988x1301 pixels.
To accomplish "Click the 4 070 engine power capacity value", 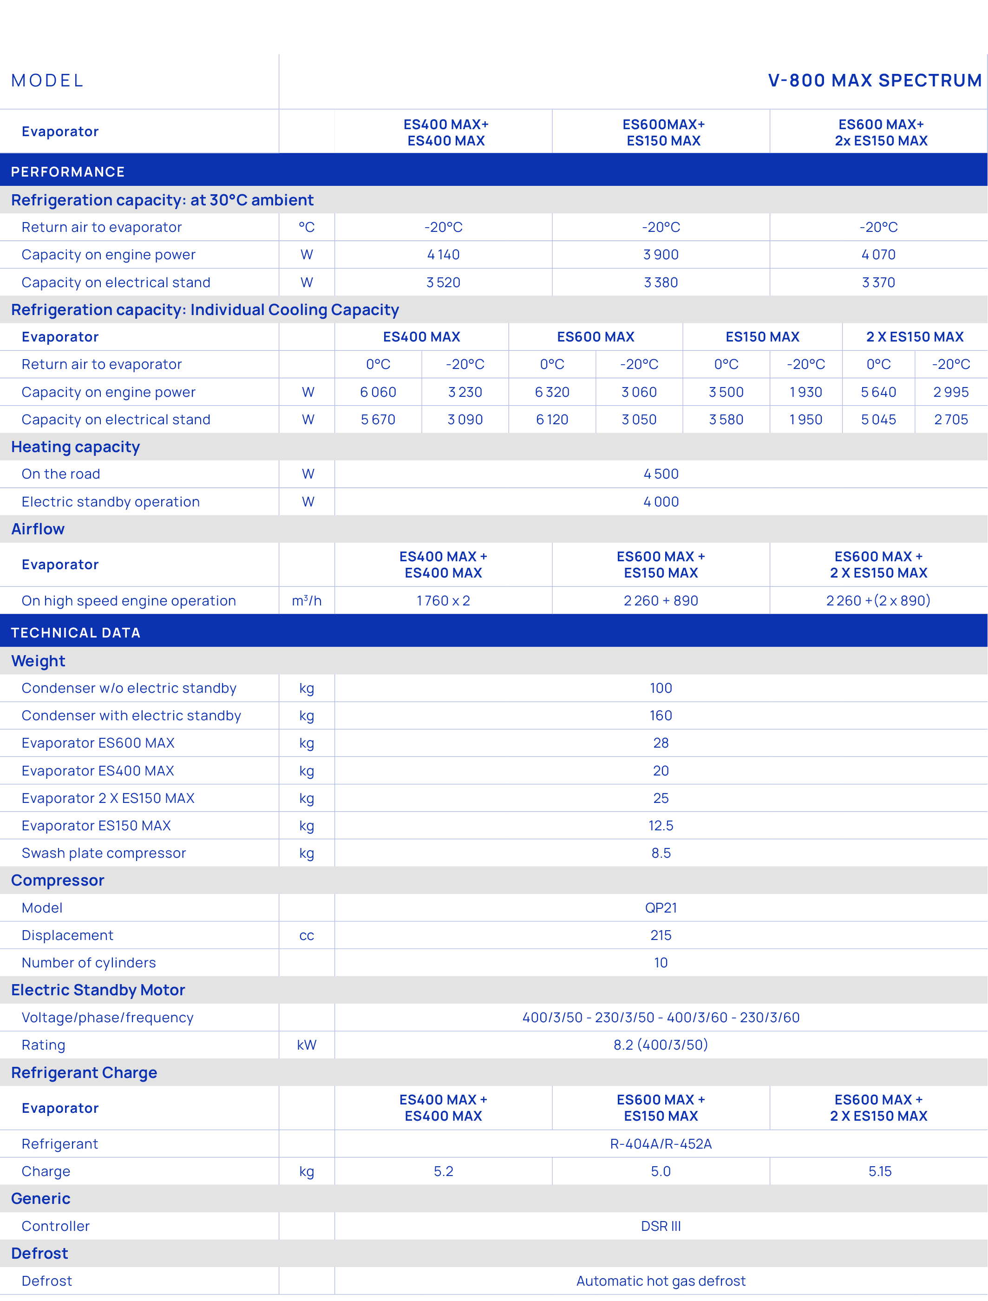I will 879,255.
